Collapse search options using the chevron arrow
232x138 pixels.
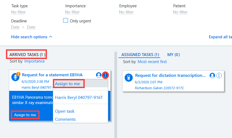pos(51,37)
